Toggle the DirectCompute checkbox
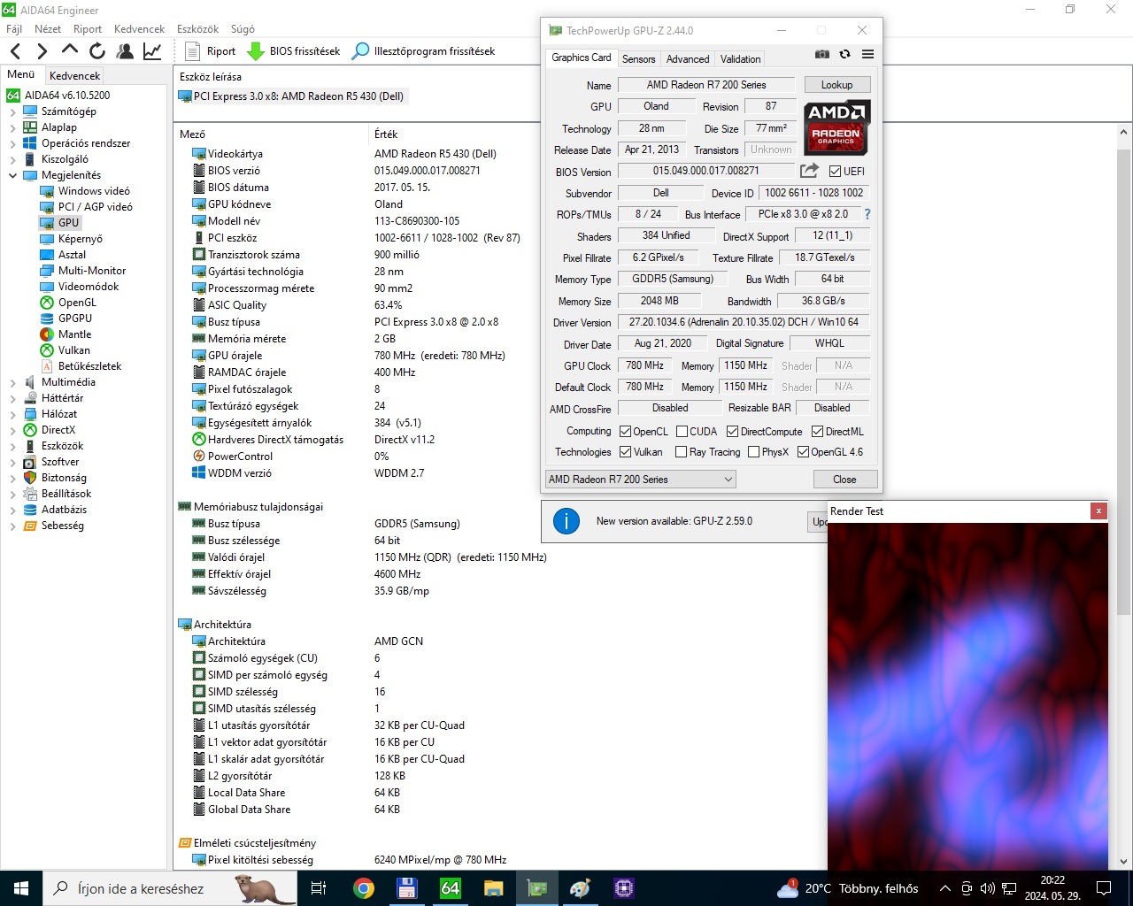The height and width of the screenshot is (906, 1133). (732, 432)
